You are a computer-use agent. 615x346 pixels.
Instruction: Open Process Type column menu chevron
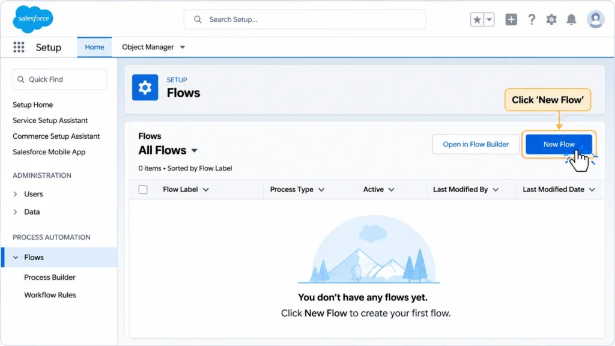pos(322,190)
